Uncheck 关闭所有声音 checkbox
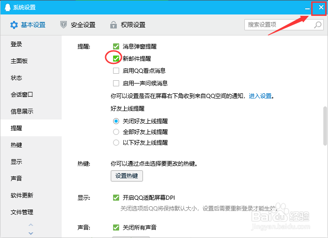 pos(116,227)
